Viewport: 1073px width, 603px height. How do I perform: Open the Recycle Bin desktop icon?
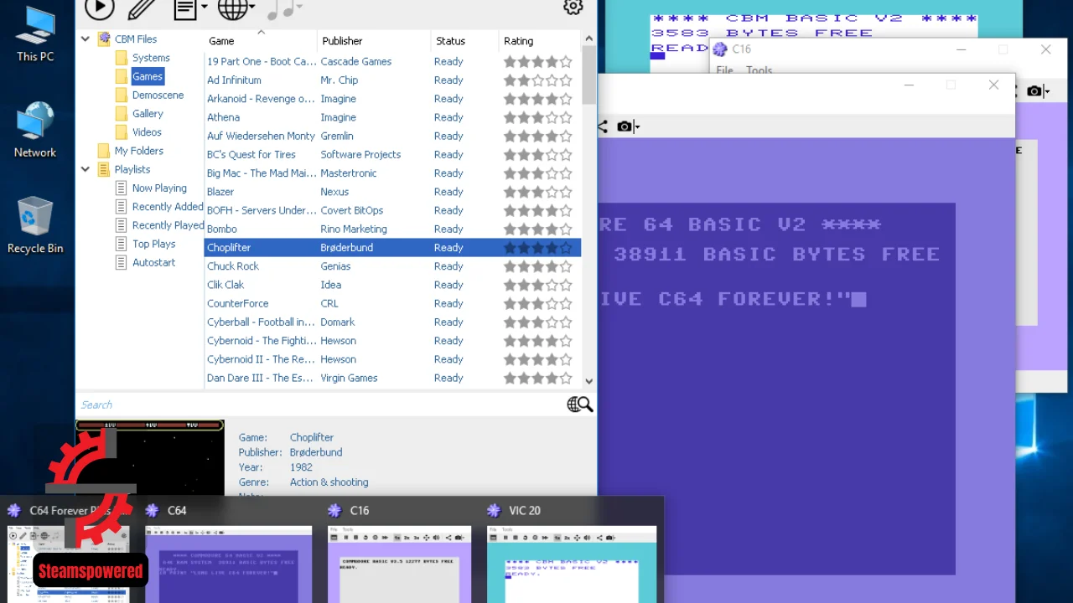point(35,225)
